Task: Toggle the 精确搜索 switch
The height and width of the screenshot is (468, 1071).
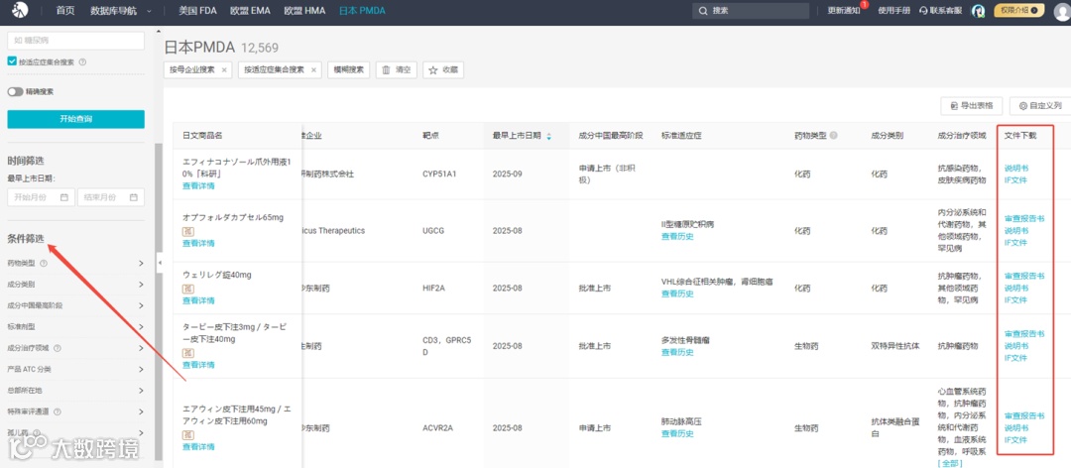Action: pos(15,91)
